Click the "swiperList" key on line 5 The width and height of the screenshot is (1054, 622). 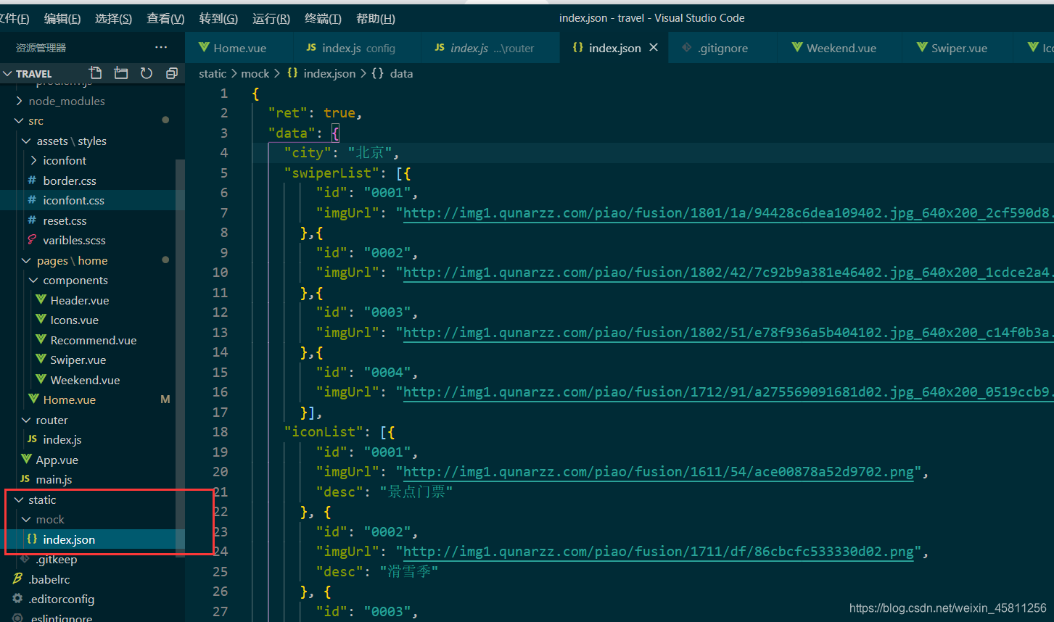click(332, 173)
